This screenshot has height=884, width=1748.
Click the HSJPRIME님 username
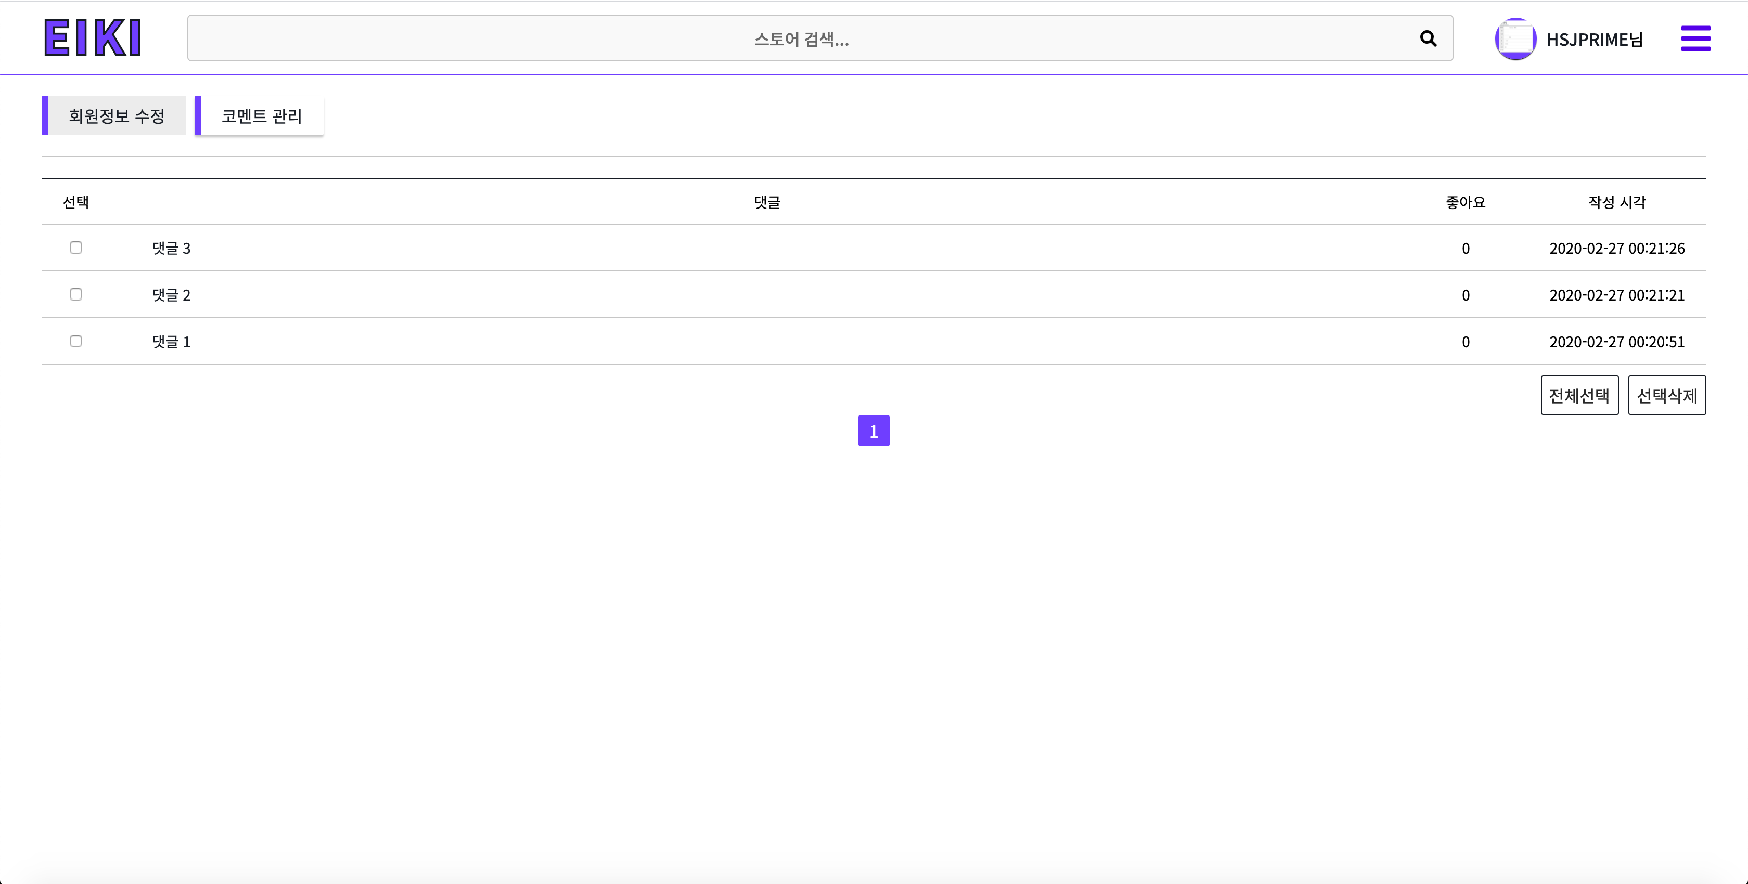1594,40
